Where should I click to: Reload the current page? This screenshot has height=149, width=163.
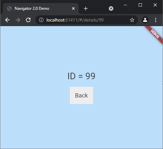pos(28,20)
